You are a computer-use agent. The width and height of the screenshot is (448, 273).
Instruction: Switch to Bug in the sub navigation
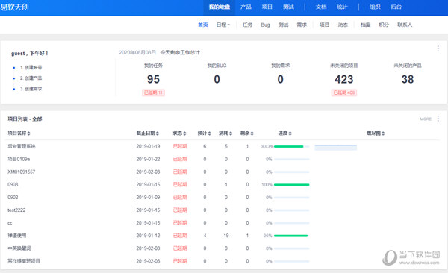point(265,25)
